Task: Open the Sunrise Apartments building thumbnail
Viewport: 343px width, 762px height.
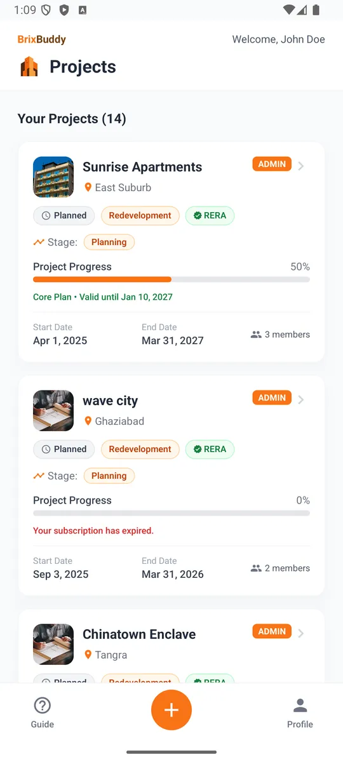Action: click(53, 177)
